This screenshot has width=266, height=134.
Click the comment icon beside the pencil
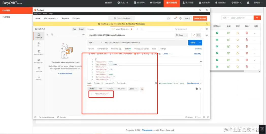click(198, 35)
